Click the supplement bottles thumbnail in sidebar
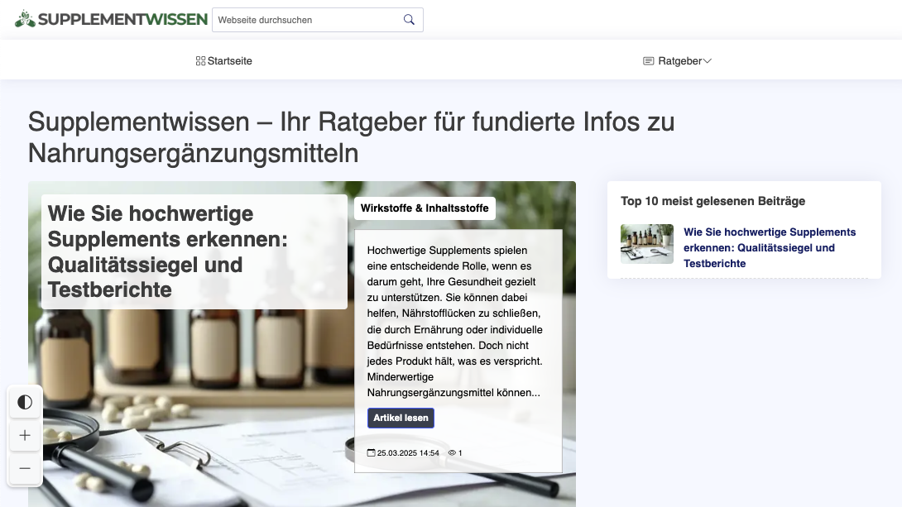The image size is (902, 507). pyautogui.click(x=646, y=244)
